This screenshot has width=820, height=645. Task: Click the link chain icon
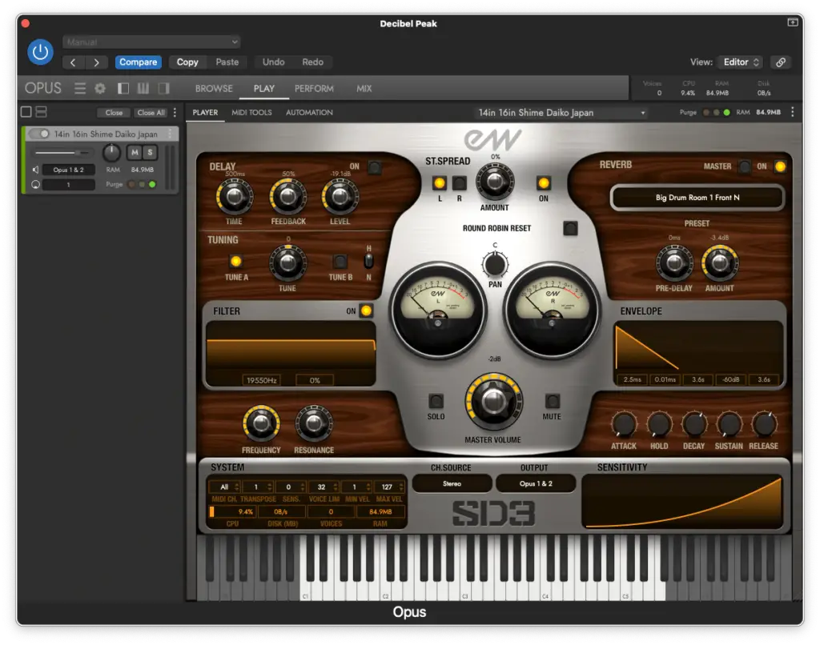[780, 62]
